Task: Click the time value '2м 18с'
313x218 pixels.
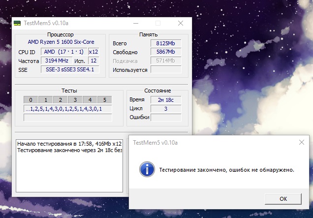Action: 166,100
